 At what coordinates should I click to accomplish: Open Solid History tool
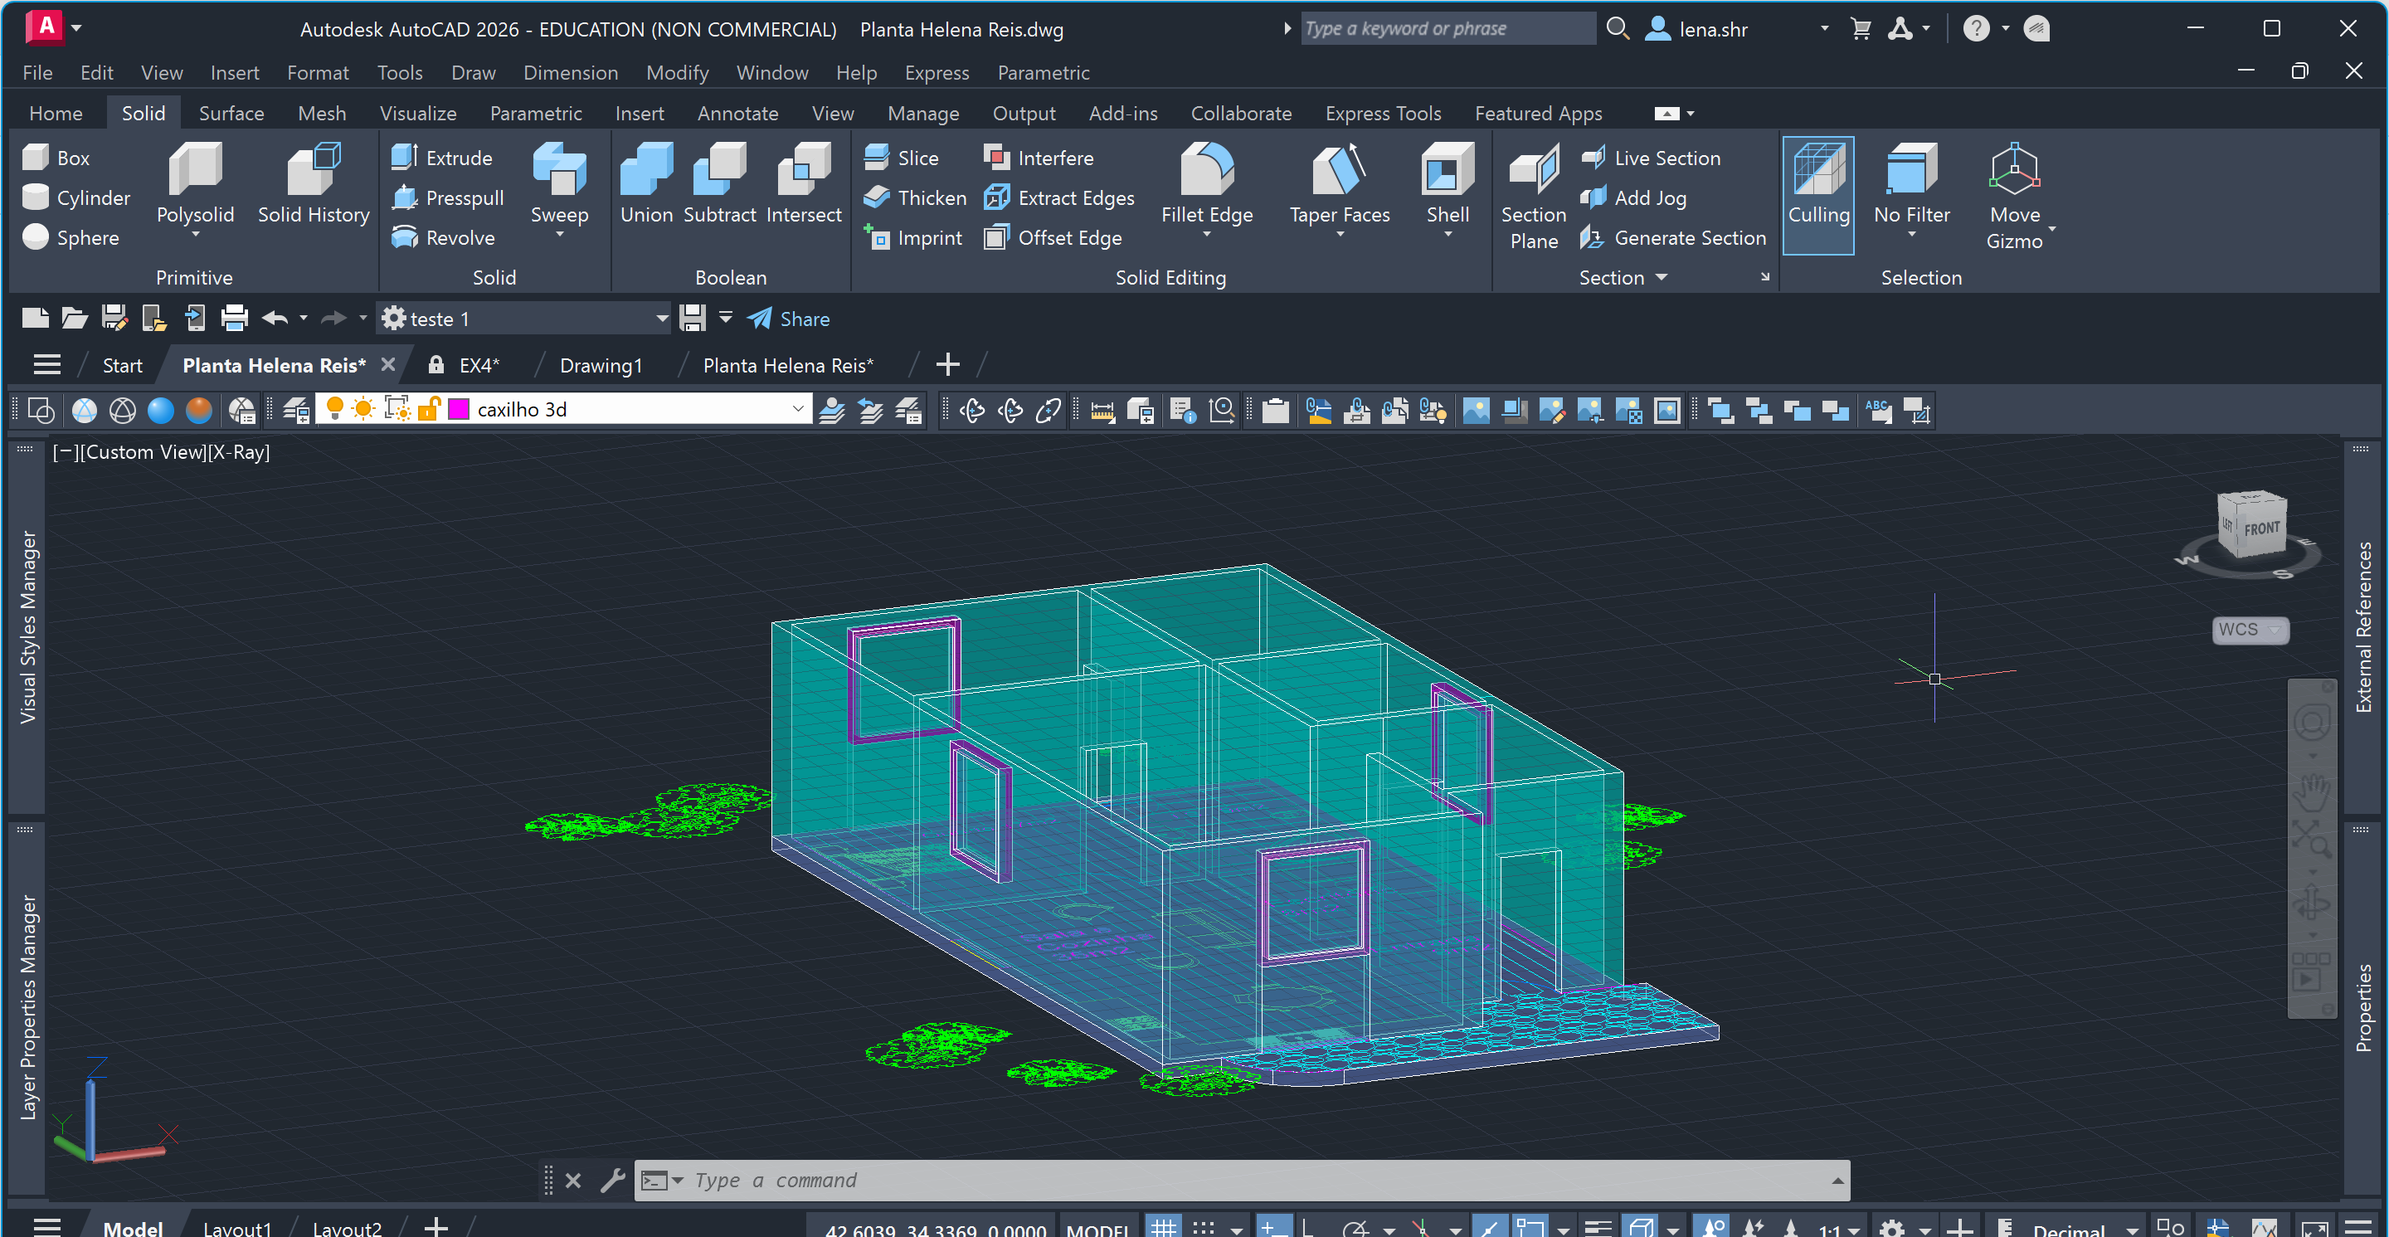pos(314,183)
